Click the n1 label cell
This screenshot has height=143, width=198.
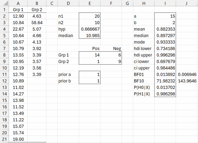[x=68, y=16]
